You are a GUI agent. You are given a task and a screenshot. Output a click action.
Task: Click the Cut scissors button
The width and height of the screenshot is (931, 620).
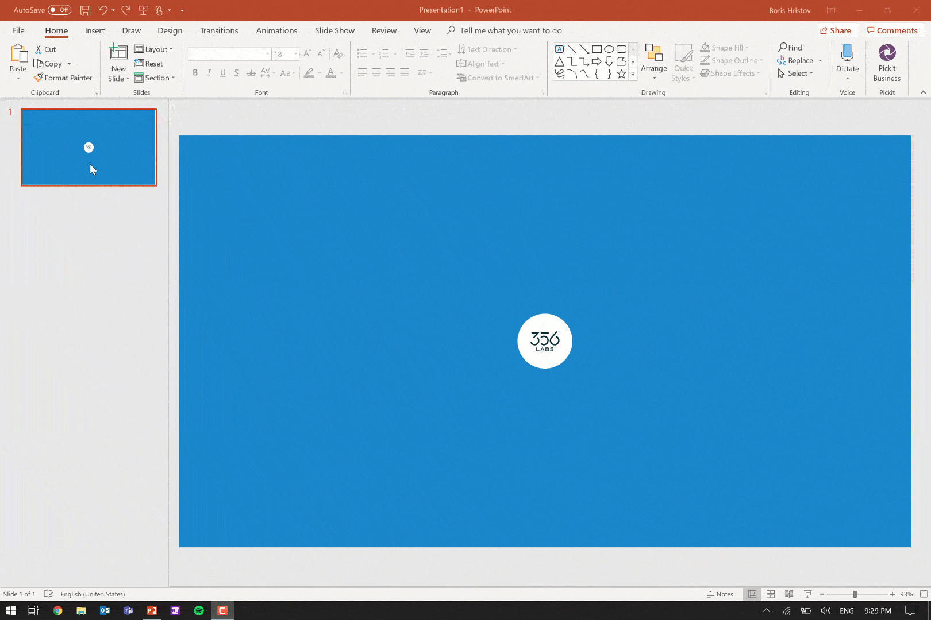coord(45,49)
